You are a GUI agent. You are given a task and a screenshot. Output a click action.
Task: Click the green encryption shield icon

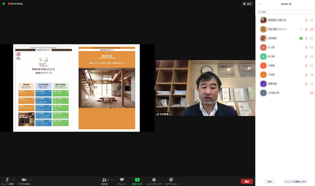pyautogui.click(x=3, y=3)
